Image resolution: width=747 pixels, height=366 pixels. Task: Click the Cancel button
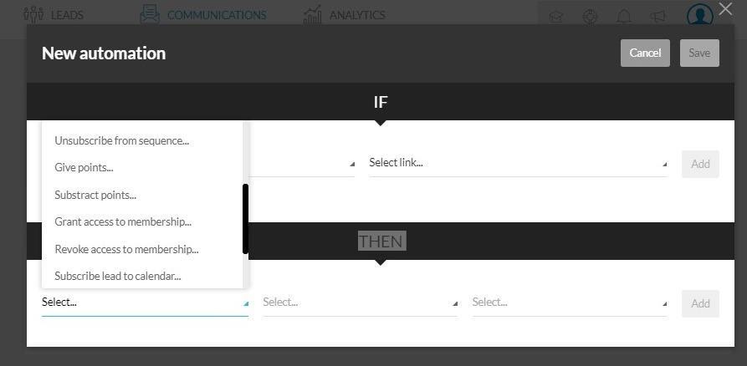coord(645,53)
